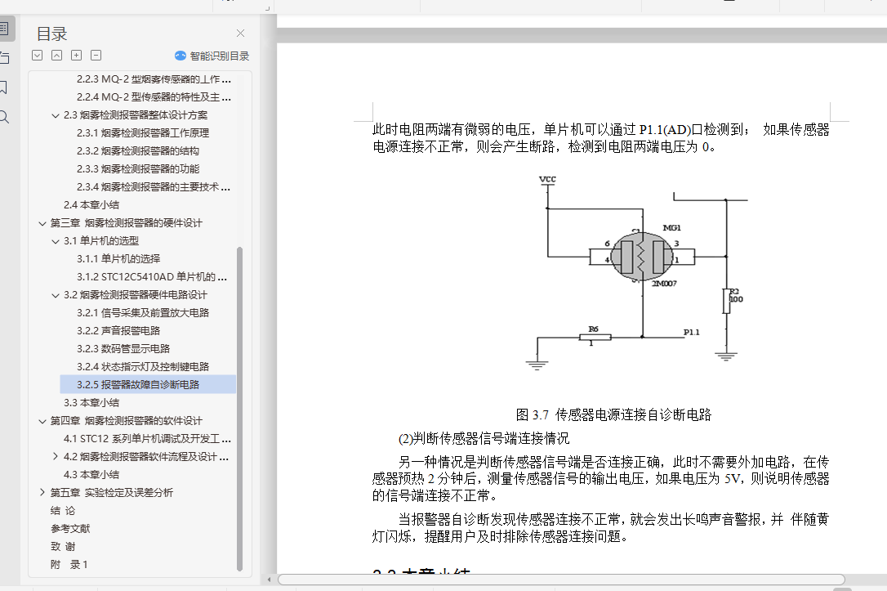Go to 参考文献 heading

tap(70, 529)
